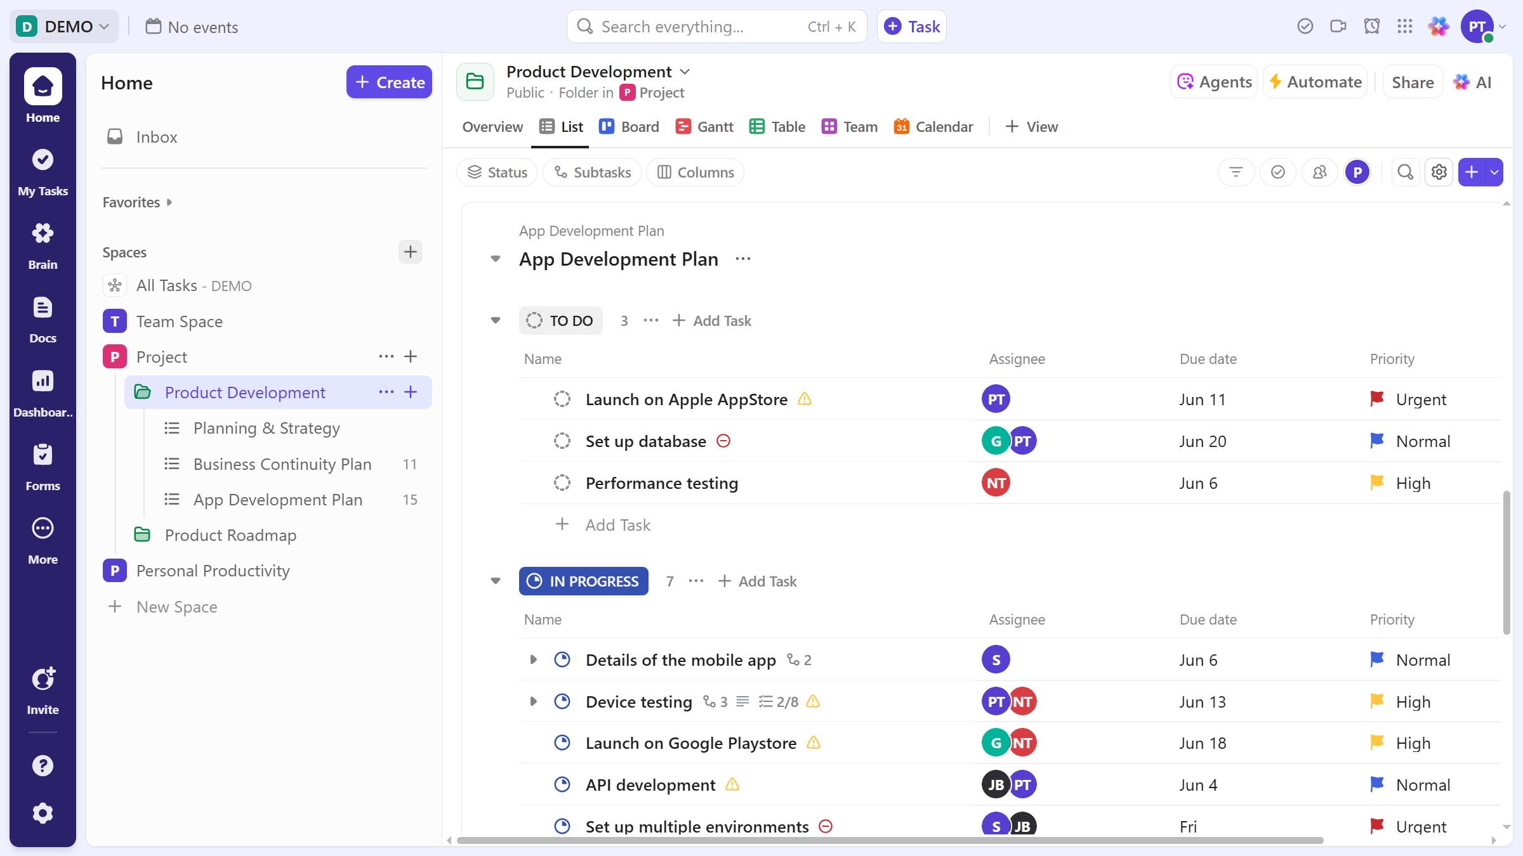
Task: Toggle the assignees filter with the people icon
Action: 1320,172
